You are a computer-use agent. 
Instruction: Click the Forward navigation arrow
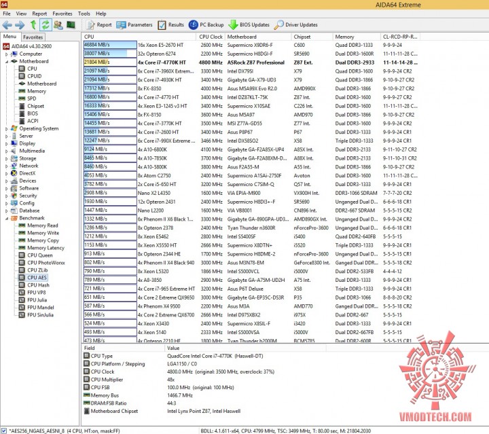pyautogui.click(x=20, y=24)
